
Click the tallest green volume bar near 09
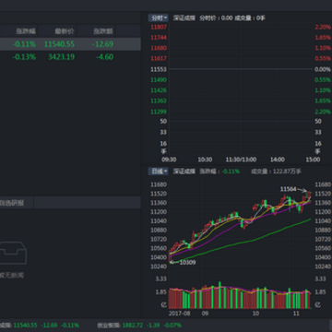coord(219,295)
